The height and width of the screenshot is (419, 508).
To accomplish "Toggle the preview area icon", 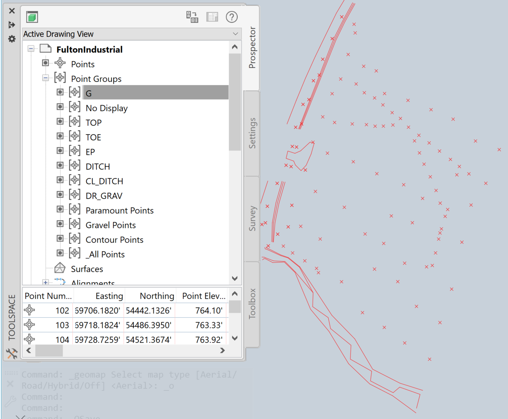I will [x=212, y=17].
